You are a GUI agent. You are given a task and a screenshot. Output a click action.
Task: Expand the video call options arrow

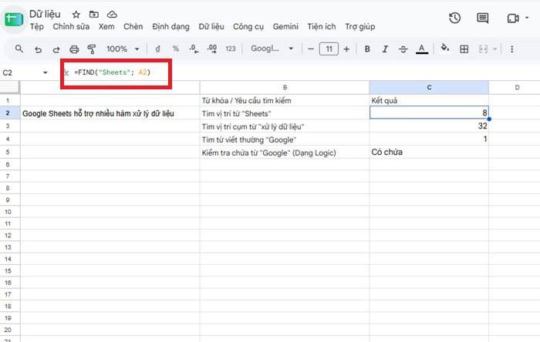point(527,17)
